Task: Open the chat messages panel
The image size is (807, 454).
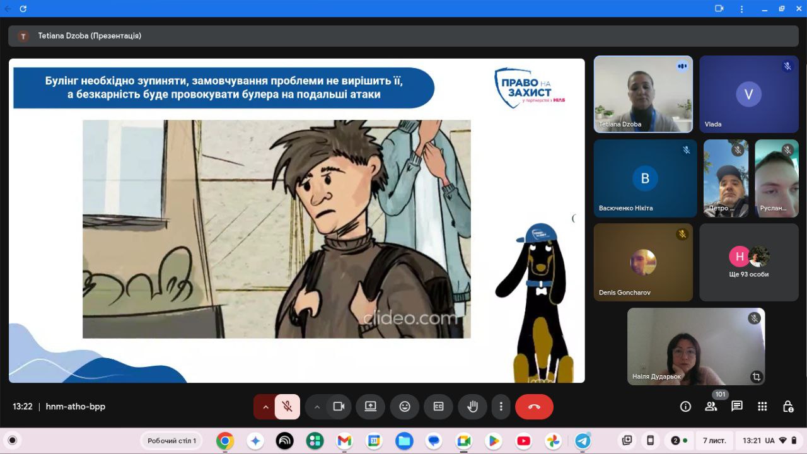Action: point(736,407)
